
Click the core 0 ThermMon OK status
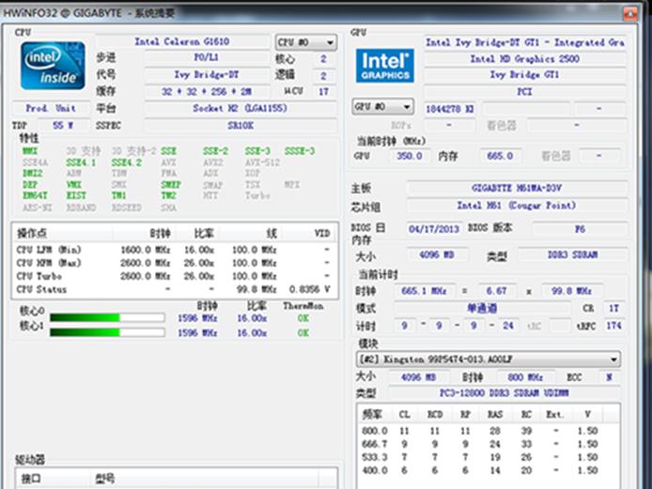[x=303, y=318]
